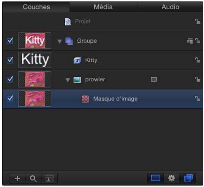Click the Projet document icon
204x187 pixels.
(68, 22)
